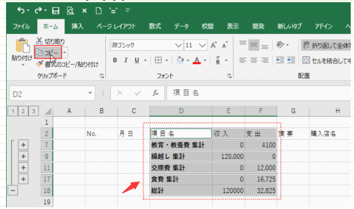Click the X icon in quick access toolbar
The width and height of the screenshot is (354, 209).
(x=84, y=10)
